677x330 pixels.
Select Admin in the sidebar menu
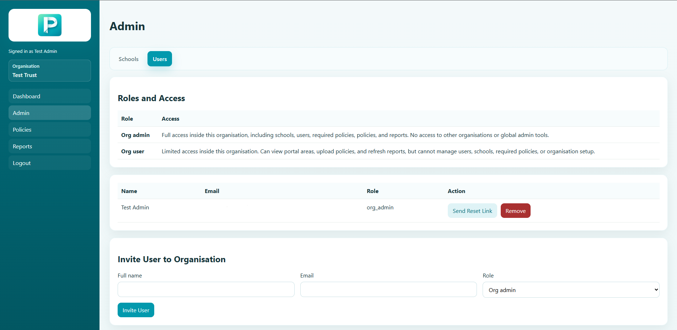(50, 113)
